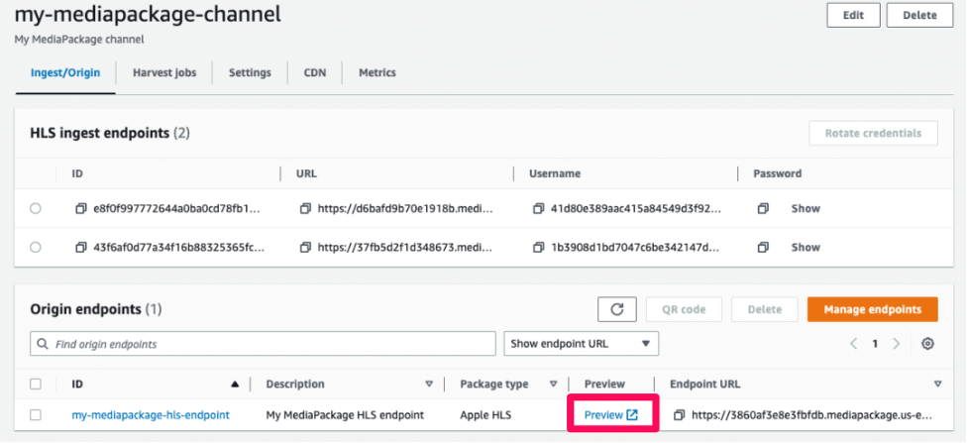Open origin endpoints table settings gear
Screen dimensions: 968x443
(x=927, y=344)
